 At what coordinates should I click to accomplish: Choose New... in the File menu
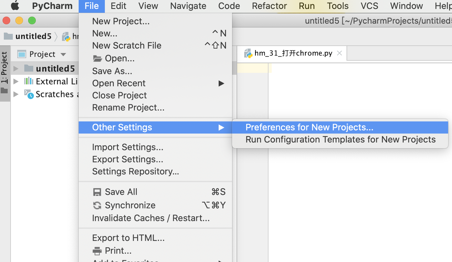(155, 33)
